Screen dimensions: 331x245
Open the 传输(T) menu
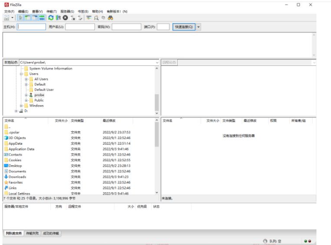tap(51, 12)
